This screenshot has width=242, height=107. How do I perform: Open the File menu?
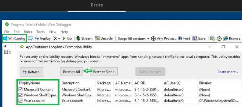pos(7,32)
